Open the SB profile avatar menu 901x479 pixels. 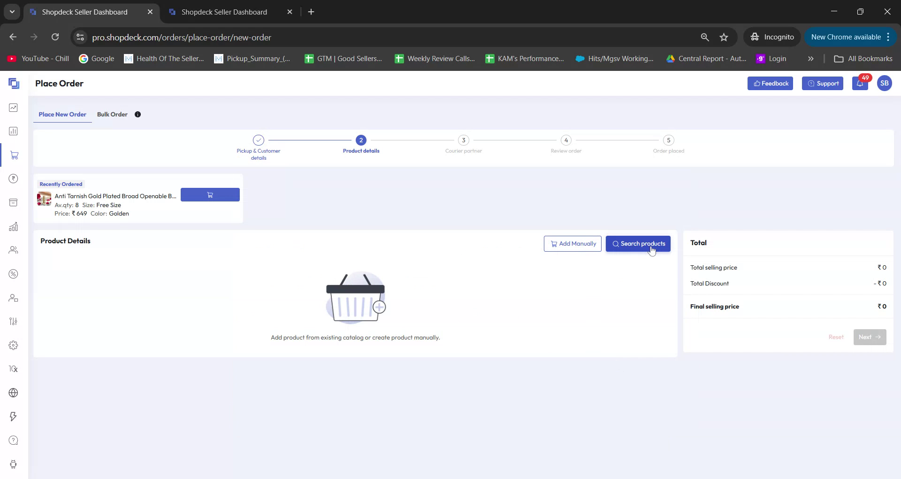885,83
